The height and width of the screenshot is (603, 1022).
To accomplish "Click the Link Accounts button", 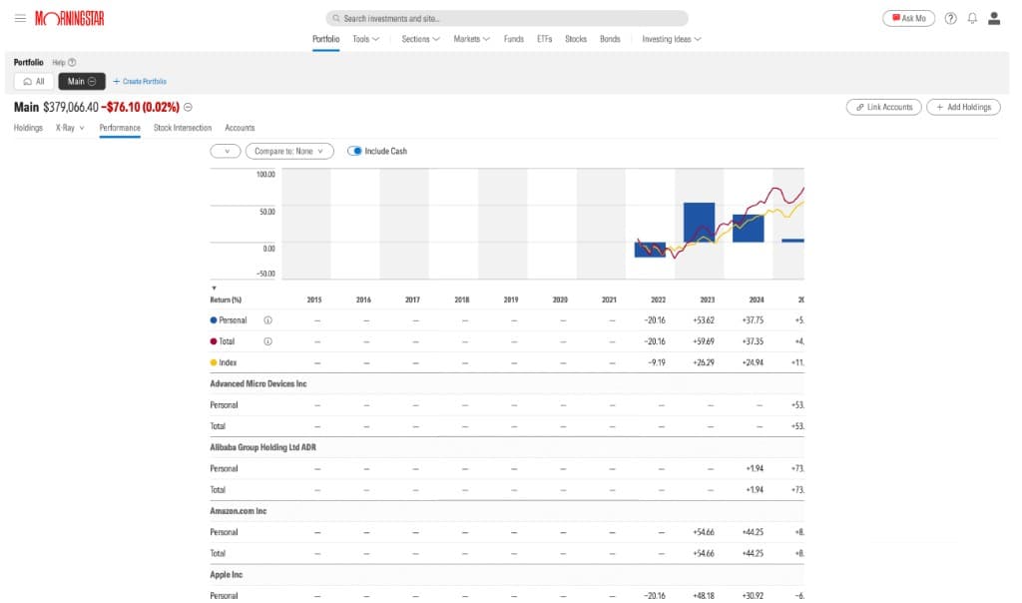I will click(x=884, y=107).
